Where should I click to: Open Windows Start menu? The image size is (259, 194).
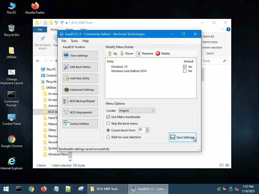click(x=6, y=189)
